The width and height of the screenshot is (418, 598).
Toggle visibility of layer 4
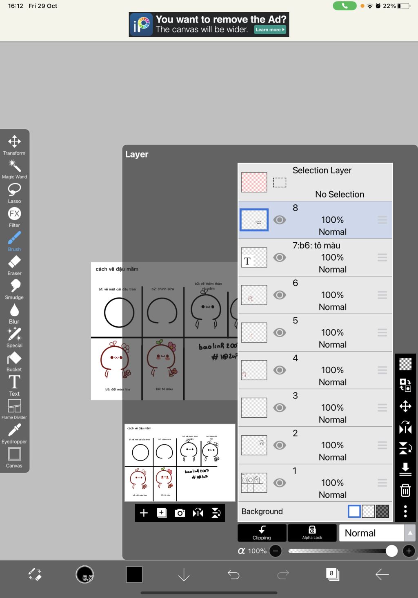tap(280, 370)
